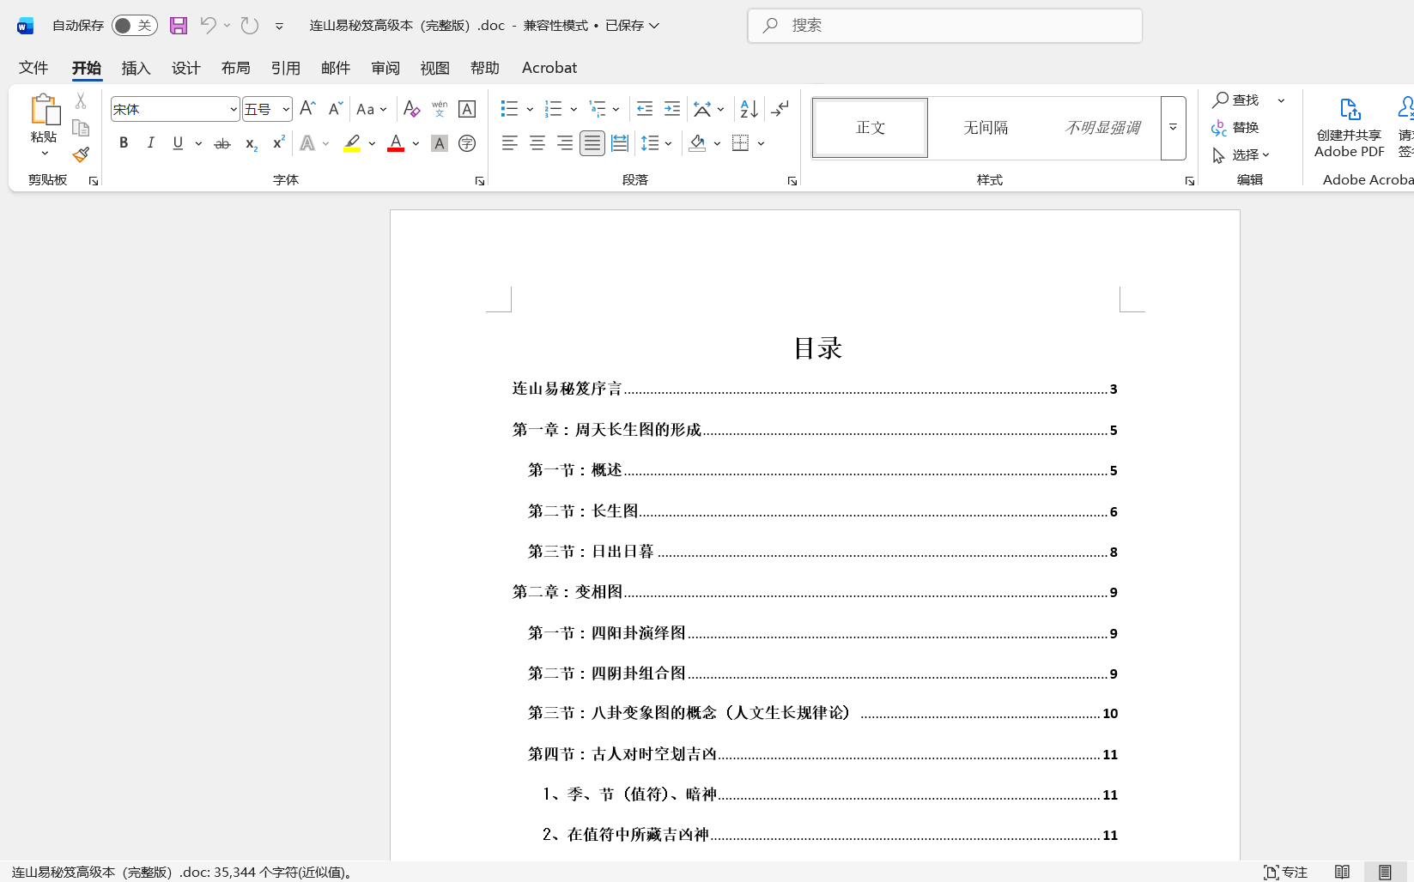The image size is (1414, 882).
Task: Click the Paste clipboard icon
Action: (44, 111)
